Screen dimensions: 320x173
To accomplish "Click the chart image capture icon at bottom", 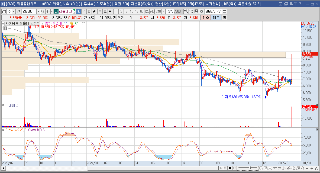I will 298,168.
